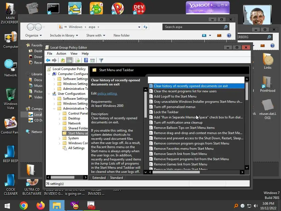The height and width of the screenshot is (211, 281).
Task: Click the Windows Start button
Action: coord(7,206)
